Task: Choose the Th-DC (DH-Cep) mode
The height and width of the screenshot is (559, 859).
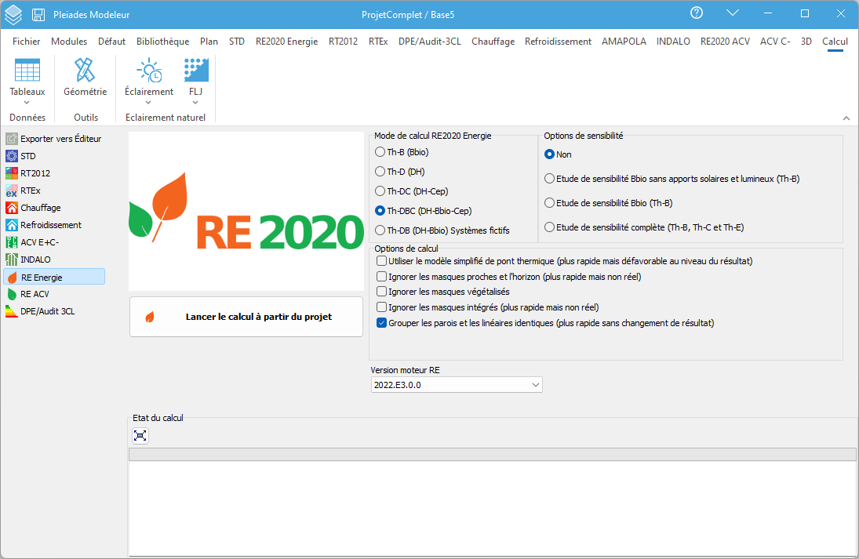Action: click(x=411, y=191)
